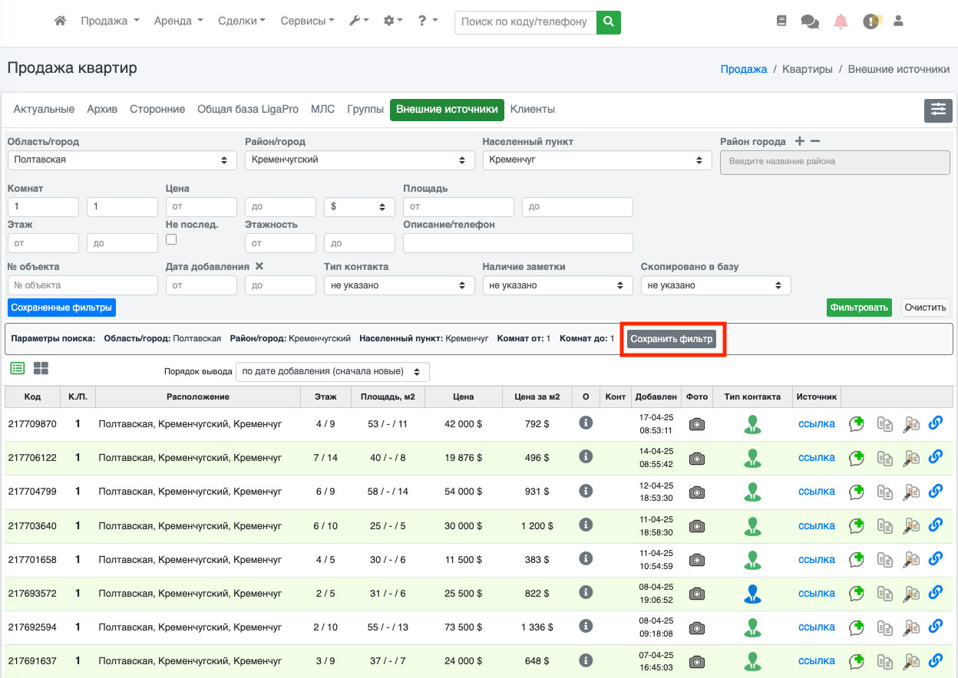Switch to list view mode
The width and height of the screenshot is (958, 678).
tap(17, 368)
